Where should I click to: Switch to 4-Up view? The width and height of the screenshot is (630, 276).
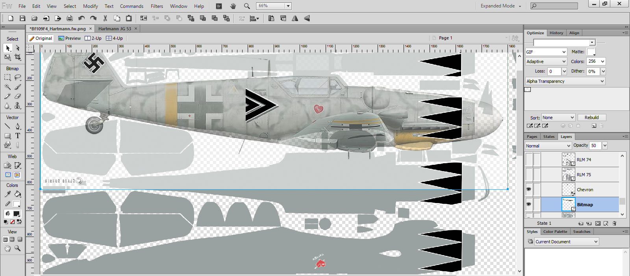pyautogui.click(x=114, y=38)
